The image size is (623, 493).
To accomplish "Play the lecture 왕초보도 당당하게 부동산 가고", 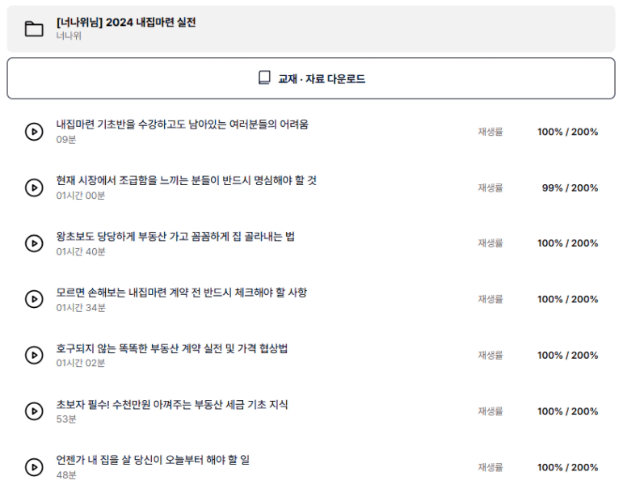I will (x=34, y=243).
